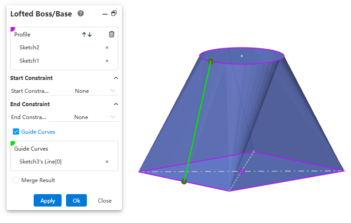Collapse the Start Constraint section

click(116, 78)
